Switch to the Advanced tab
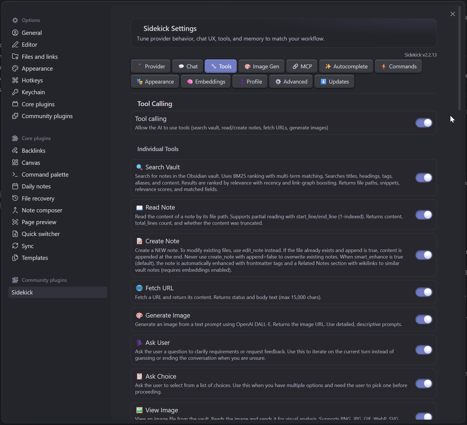Screen dimensions: 467x425 point(291,82)
